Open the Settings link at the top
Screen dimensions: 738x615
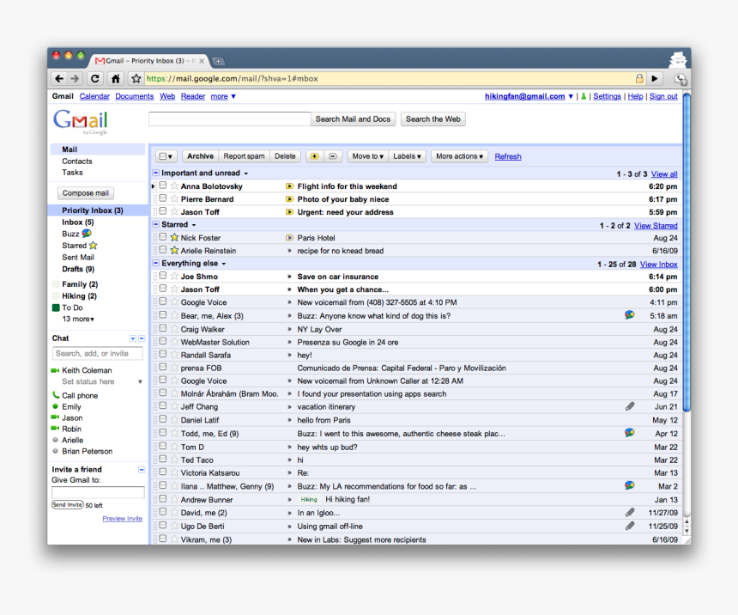[x=607, y=95]
